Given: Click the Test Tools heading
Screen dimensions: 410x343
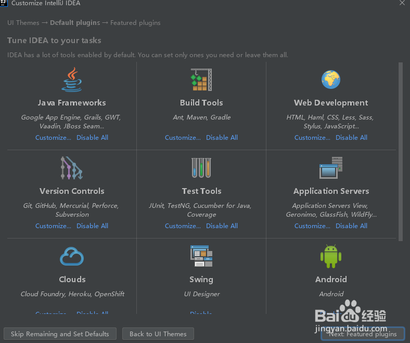Looking at the screenshot, I should click(201, 191).
